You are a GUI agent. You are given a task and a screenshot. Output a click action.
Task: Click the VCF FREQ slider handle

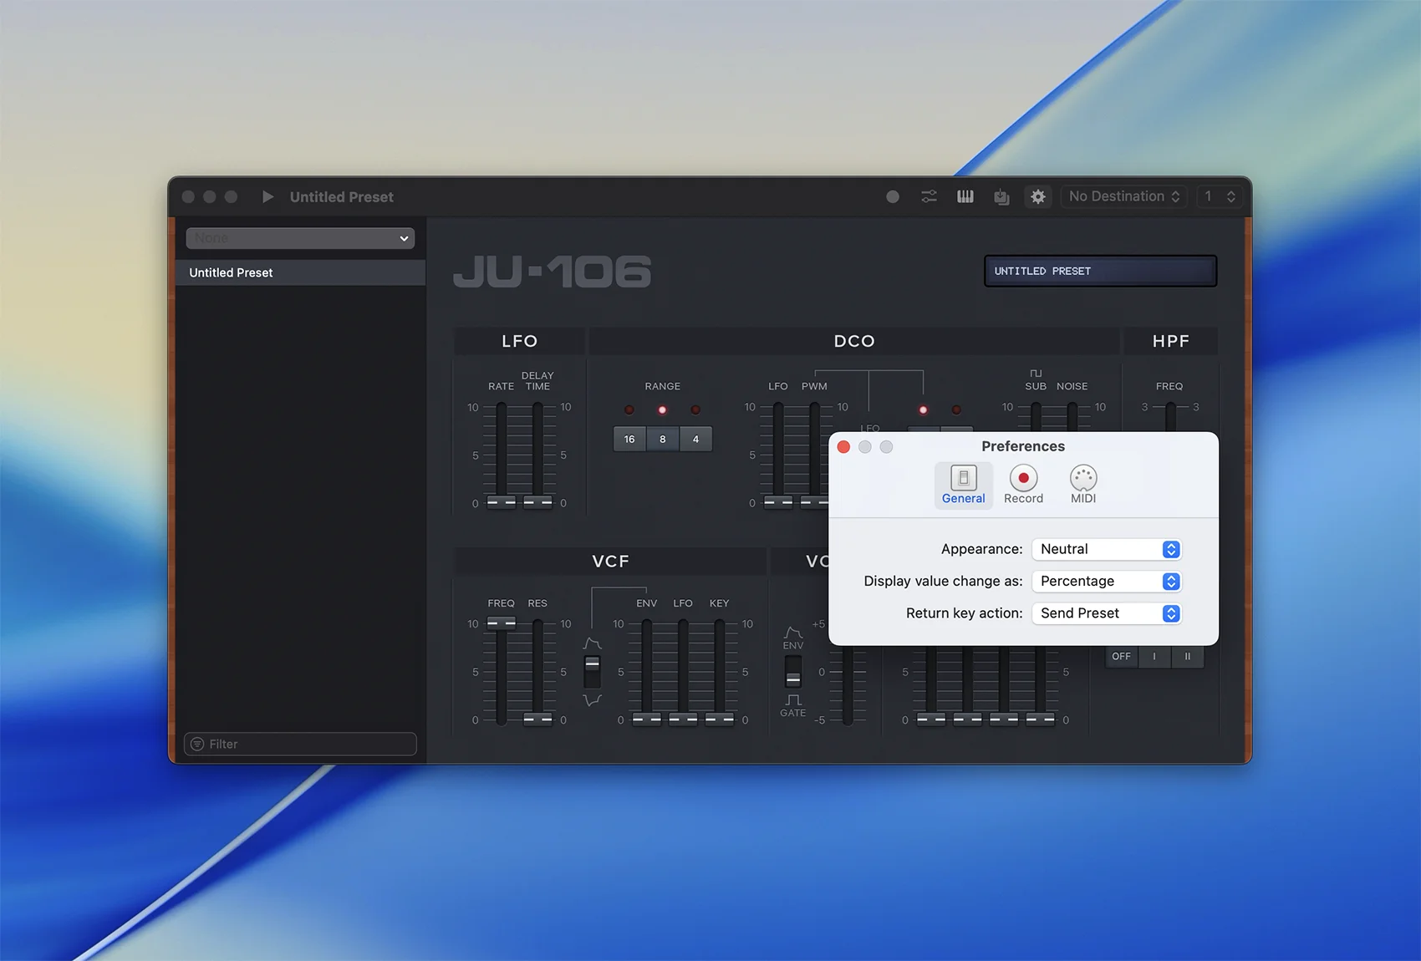pos(501,623)
